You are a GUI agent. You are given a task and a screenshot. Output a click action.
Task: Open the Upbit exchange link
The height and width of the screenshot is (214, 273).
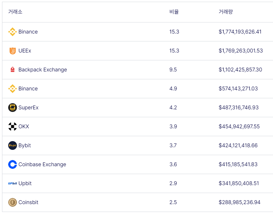[x=25, y=183]
